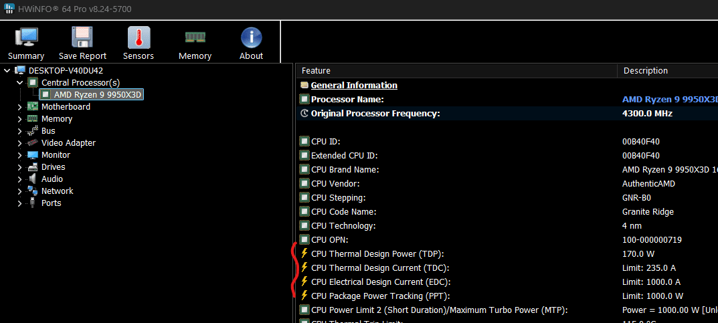This screenshot has width=718, height=323.
Task: Click the Central Processor(s) chip icon
Action: click(33, 82)
